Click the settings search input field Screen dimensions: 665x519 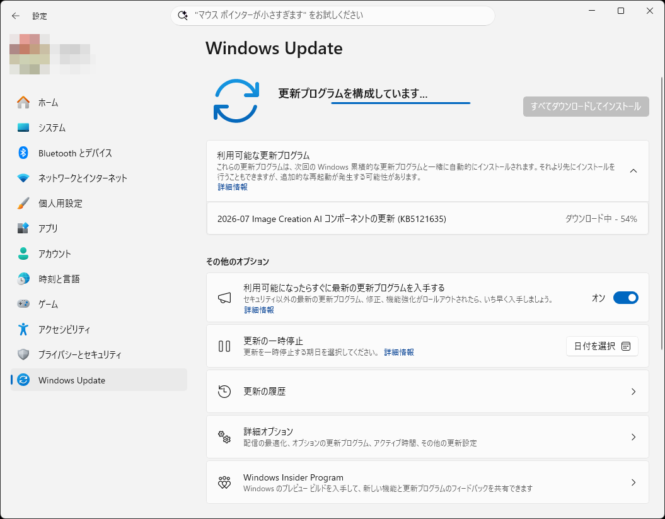tap(333, 15)
